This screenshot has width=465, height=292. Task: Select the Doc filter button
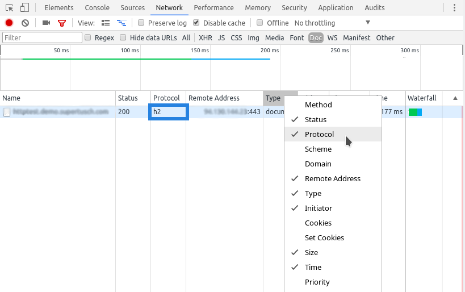tap(316, 37)
